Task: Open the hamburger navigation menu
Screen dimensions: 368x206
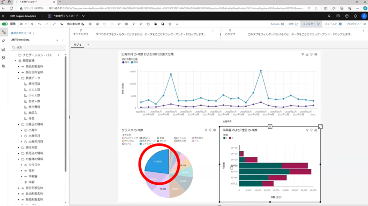Action: (3, 16)
